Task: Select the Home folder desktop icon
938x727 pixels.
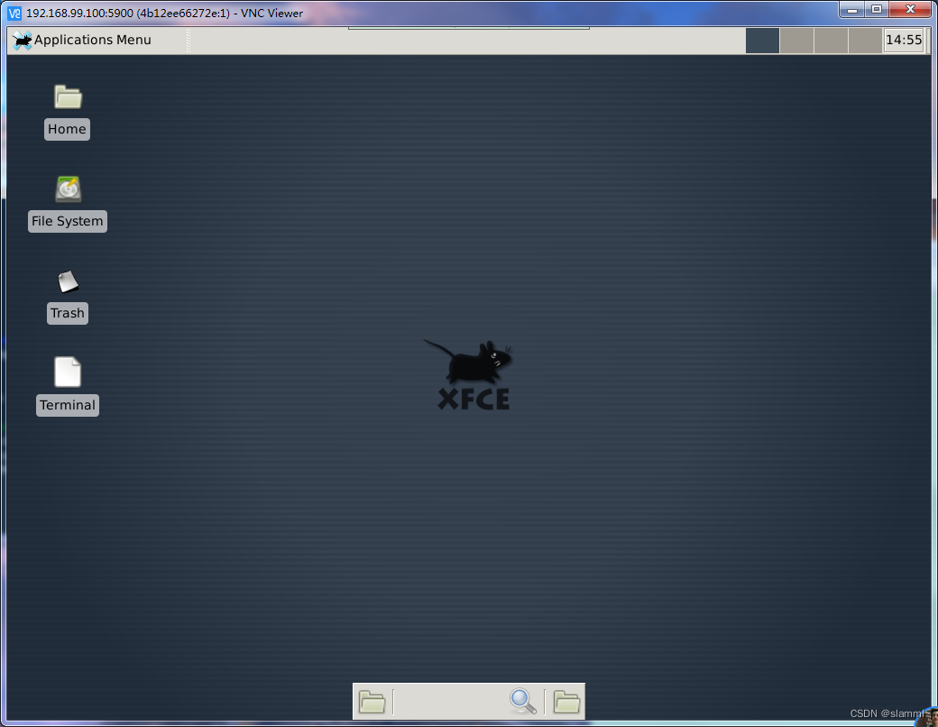Action: pyautogui.click(x=68, y=97)
